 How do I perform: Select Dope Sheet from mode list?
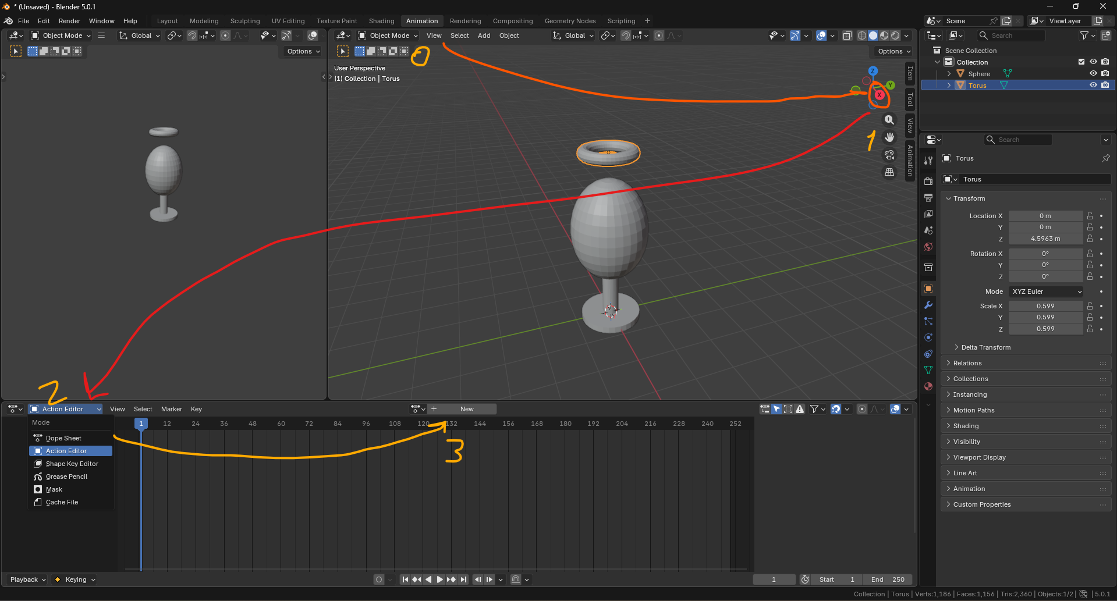63,438
